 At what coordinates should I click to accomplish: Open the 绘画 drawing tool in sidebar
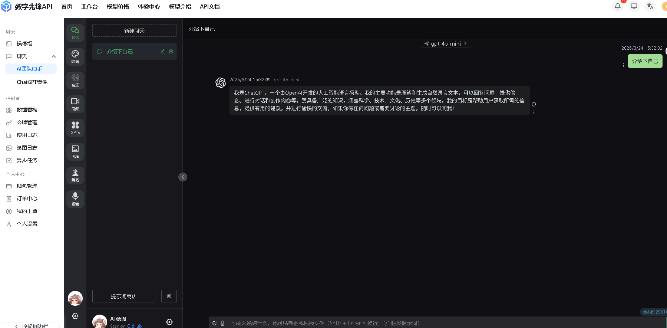pos(75,57)
